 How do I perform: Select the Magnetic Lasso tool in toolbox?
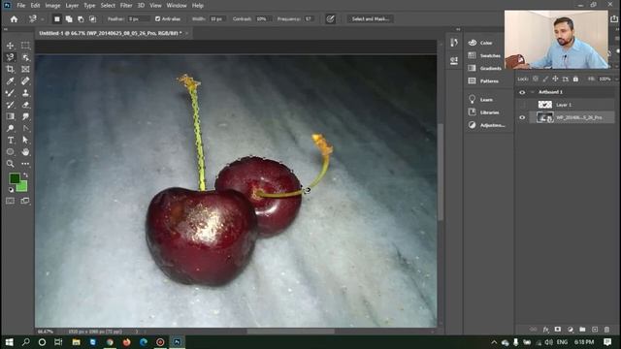pyautogui.click(x=11, y=57)
